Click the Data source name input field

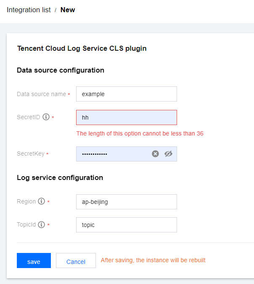pyautogui.click(x=126, y=94)
